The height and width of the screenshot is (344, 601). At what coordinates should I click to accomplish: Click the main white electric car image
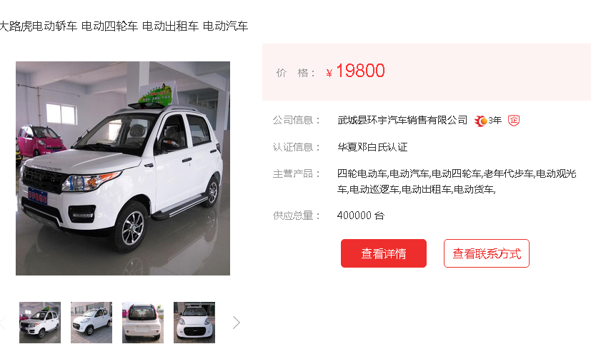(123, 168)
